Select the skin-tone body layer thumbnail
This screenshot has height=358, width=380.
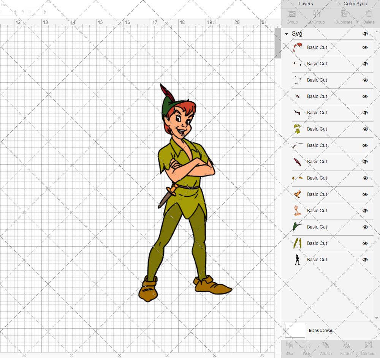pos(298,211)
